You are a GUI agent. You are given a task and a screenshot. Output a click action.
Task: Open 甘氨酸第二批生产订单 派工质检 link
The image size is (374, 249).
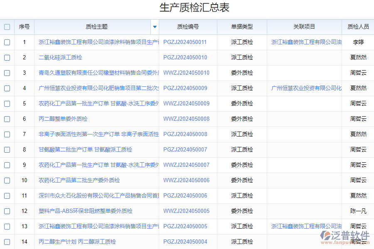[x=85, y=150]
